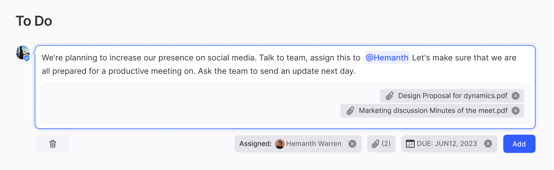The width and height of the screenshot is (554, 170).
Task: Click the trash delete icon
Action: [x=53, y=144]
